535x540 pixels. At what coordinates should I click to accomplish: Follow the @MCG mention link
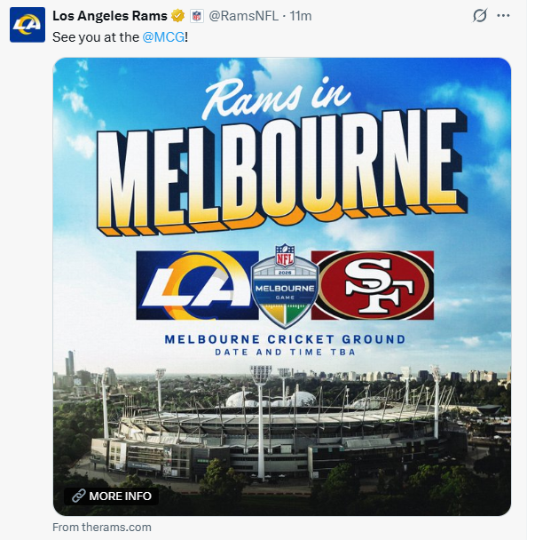coord(163,37)
